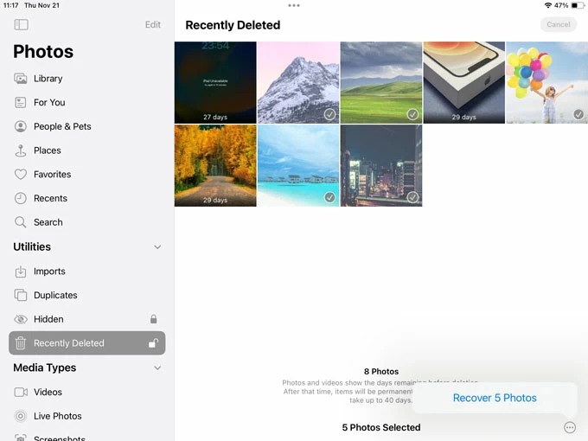588x441 pixels.
Task: Toggle the sidebar panel icon
Action: (21, 25)
